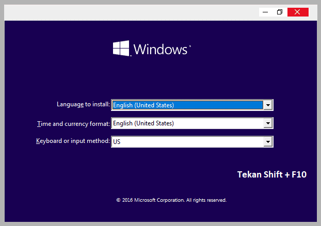The height and width of the screenshot is (226, 321).
Task: Click the 'Language to install:' label
Action: point(83,104)
